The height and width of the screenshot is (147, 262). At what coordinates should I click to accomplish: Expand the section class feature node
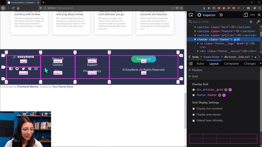[195, 31]
